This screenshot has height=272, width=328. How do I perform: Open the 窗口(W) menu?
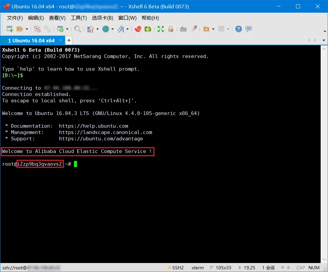point(127,18)
